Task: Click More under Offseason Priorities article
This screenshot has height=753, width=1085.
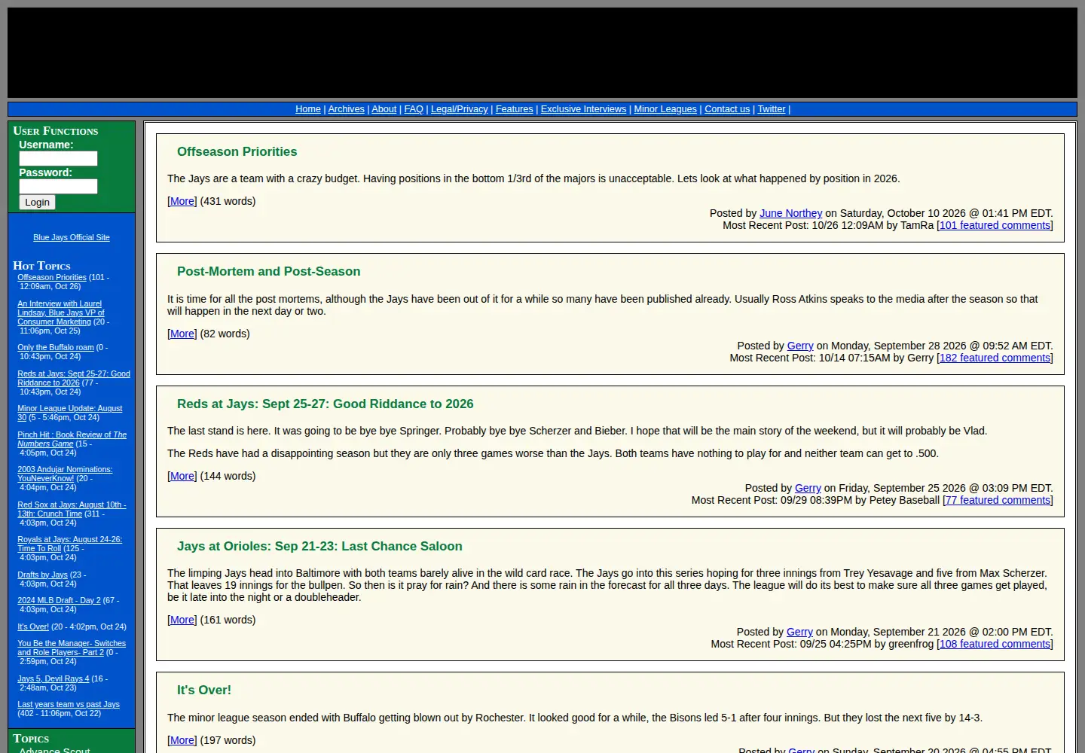Action: coord(182,201)
